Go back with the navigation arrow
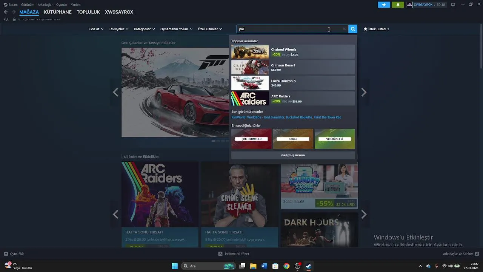Screen dimensions: 483x272 [x=6, y=12]
